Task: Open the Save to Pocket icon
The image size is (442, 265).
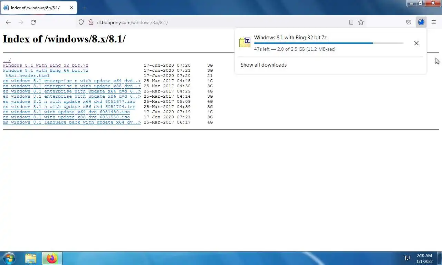Action: point(409,22)
